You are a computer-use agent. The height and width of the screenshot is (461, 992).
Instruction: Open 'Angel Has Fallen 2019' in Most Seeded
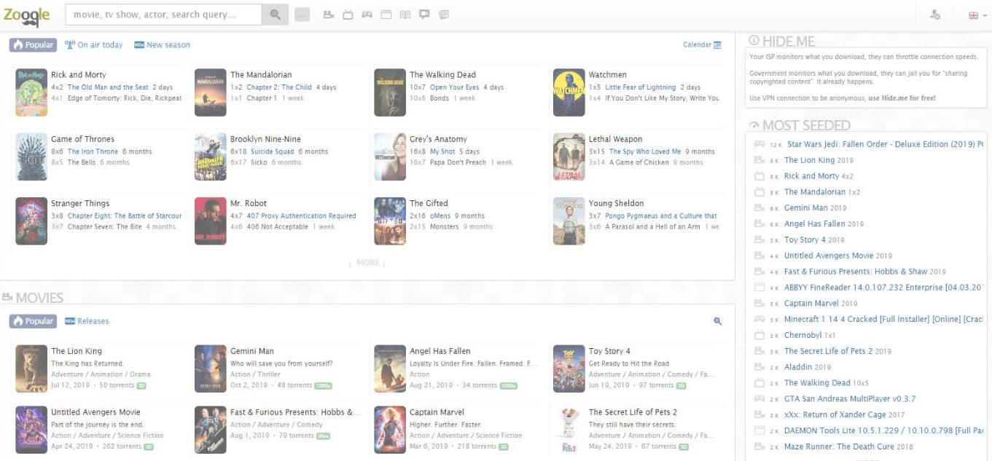[824, 224]
